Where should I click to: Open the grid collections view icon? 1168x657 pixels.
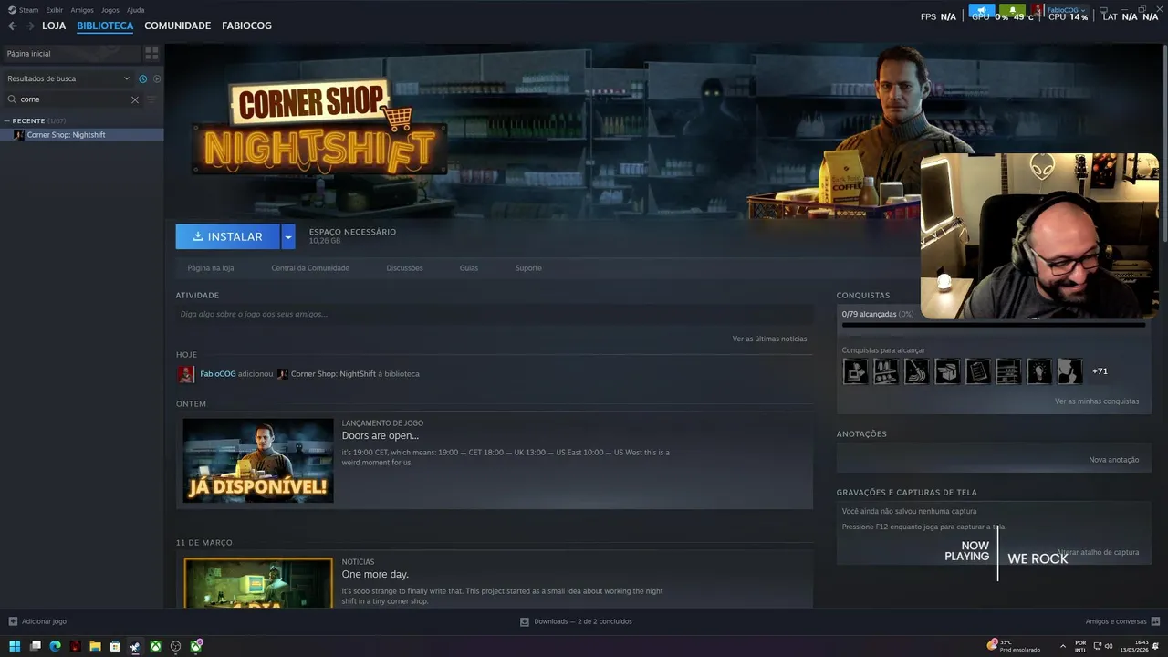click(151, 54)
